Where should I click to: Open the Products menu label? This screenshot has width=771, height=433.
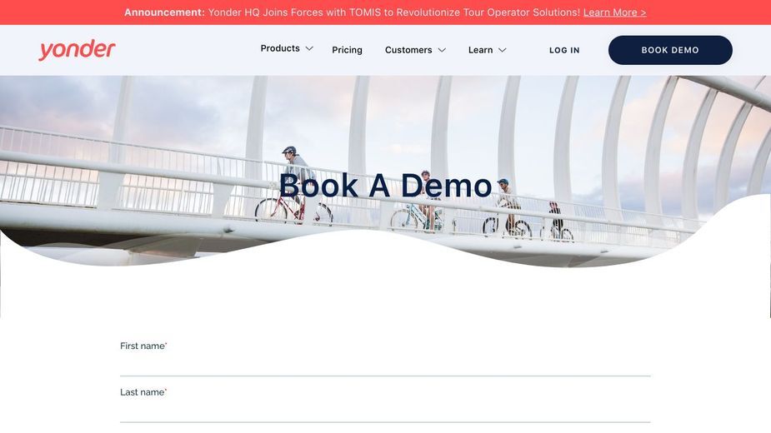(x=280, y=48)
